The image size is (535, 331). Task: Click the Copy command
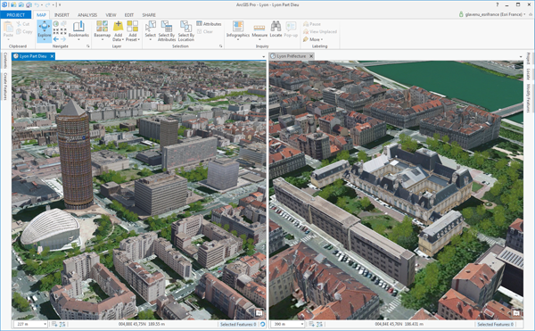tap(24, 31)
